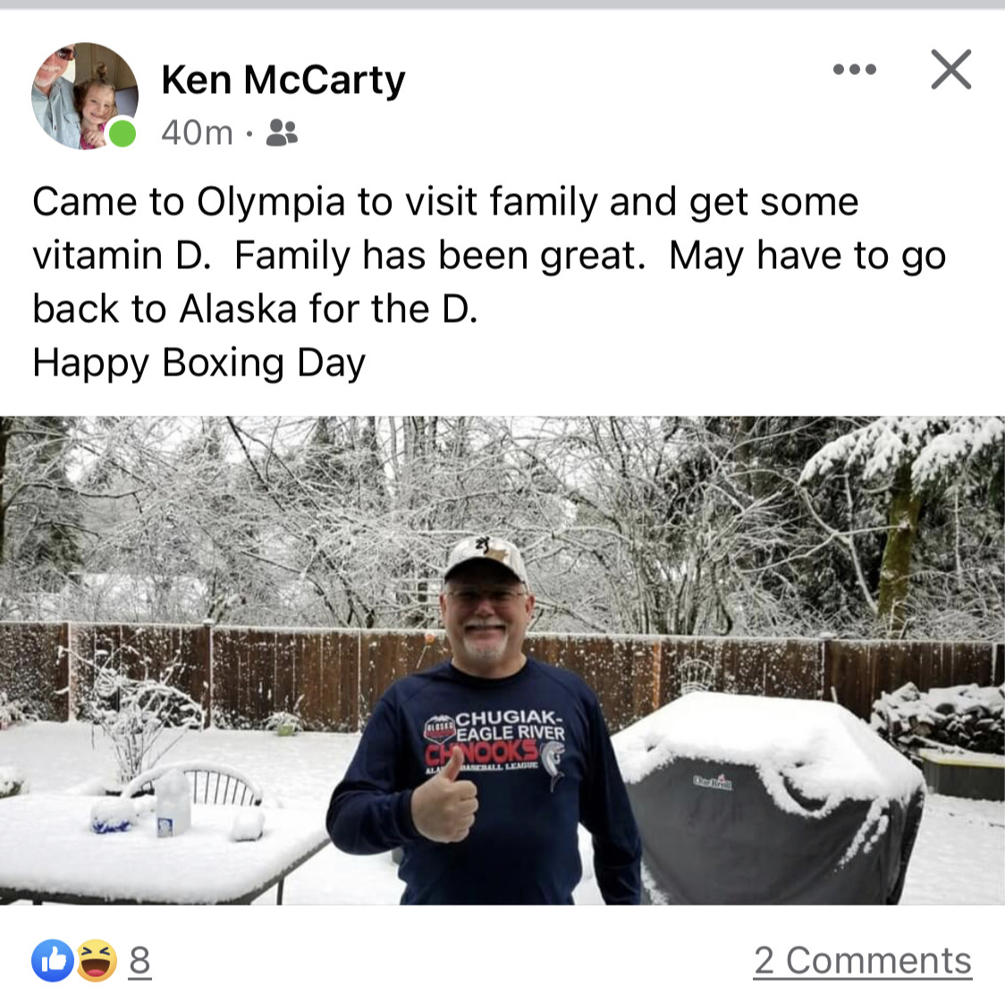Tap the laughing Haha reaction icon
Screen dimensions: 1005x1004
tap(97, 960)
